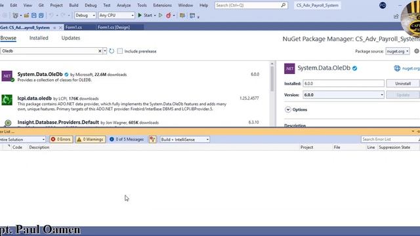Click the Uninstall button
This screenshot has width=420, height=236.
(x=403, y=83)
